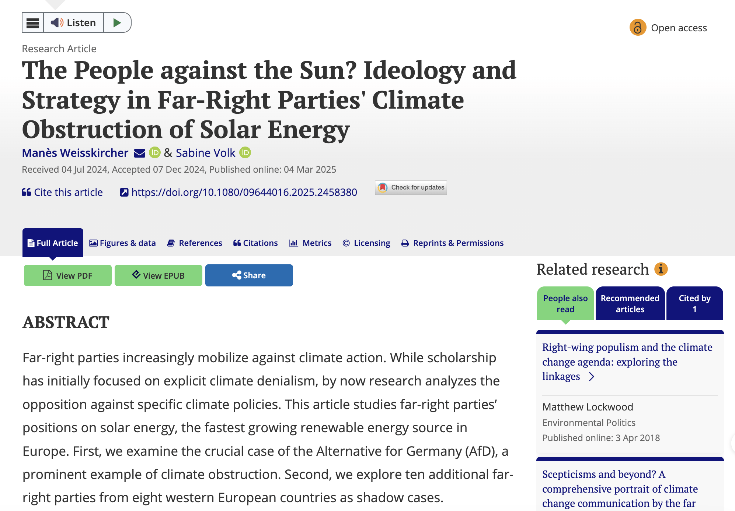Start audio with the green play button

(117, 23)
